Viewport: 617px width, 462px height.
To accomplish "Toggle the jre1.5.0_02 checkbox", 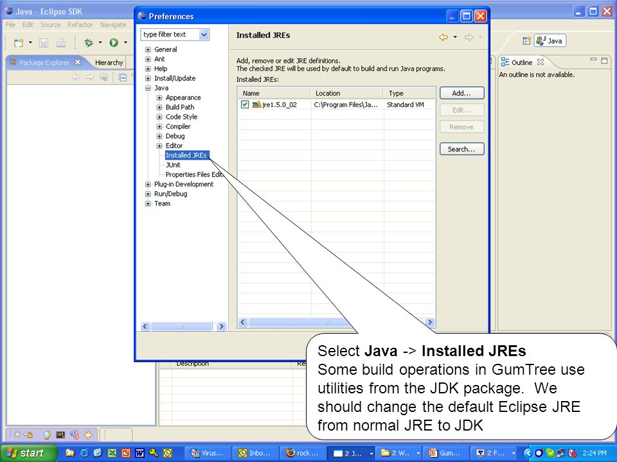I will [x=245, y=105].
